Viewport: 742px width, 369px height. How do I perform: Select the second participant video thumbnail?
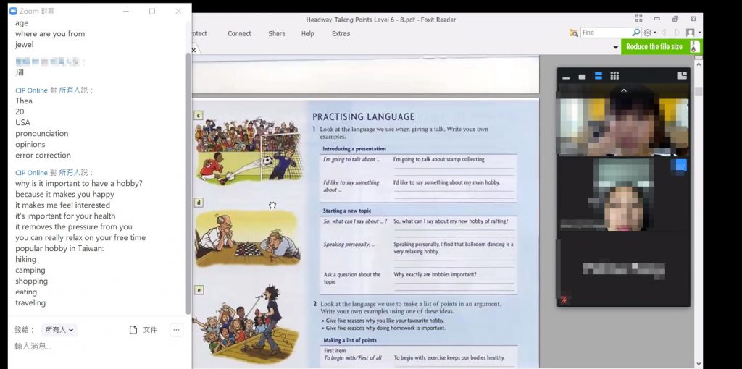click(x=624, y=194)
